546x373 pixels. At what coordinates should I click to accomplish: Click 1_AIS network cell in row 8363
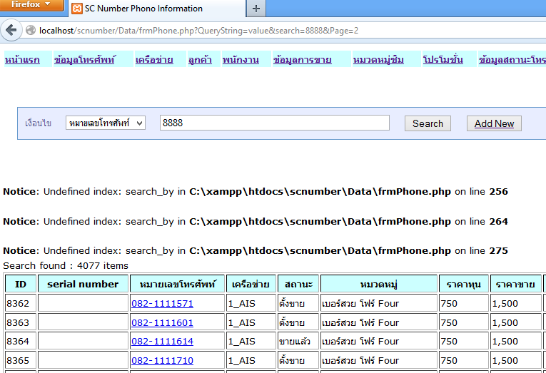251,322
